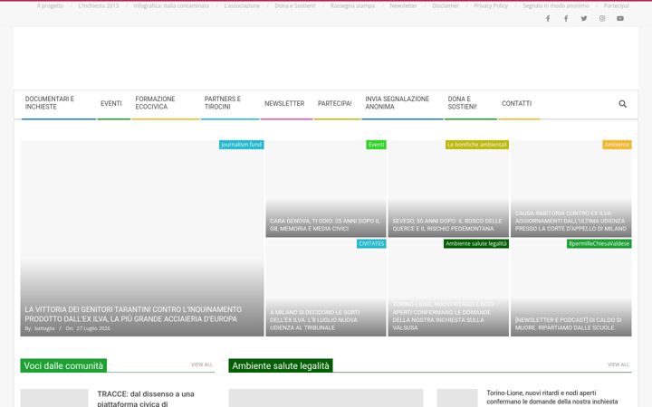Click the Il progetto top link
The width and height of the screenshot is (652, 407).
(51, 5)
